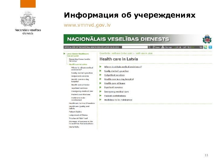
Task: Click arrow bullet beside Inpatient services
Action: (101, 87)
